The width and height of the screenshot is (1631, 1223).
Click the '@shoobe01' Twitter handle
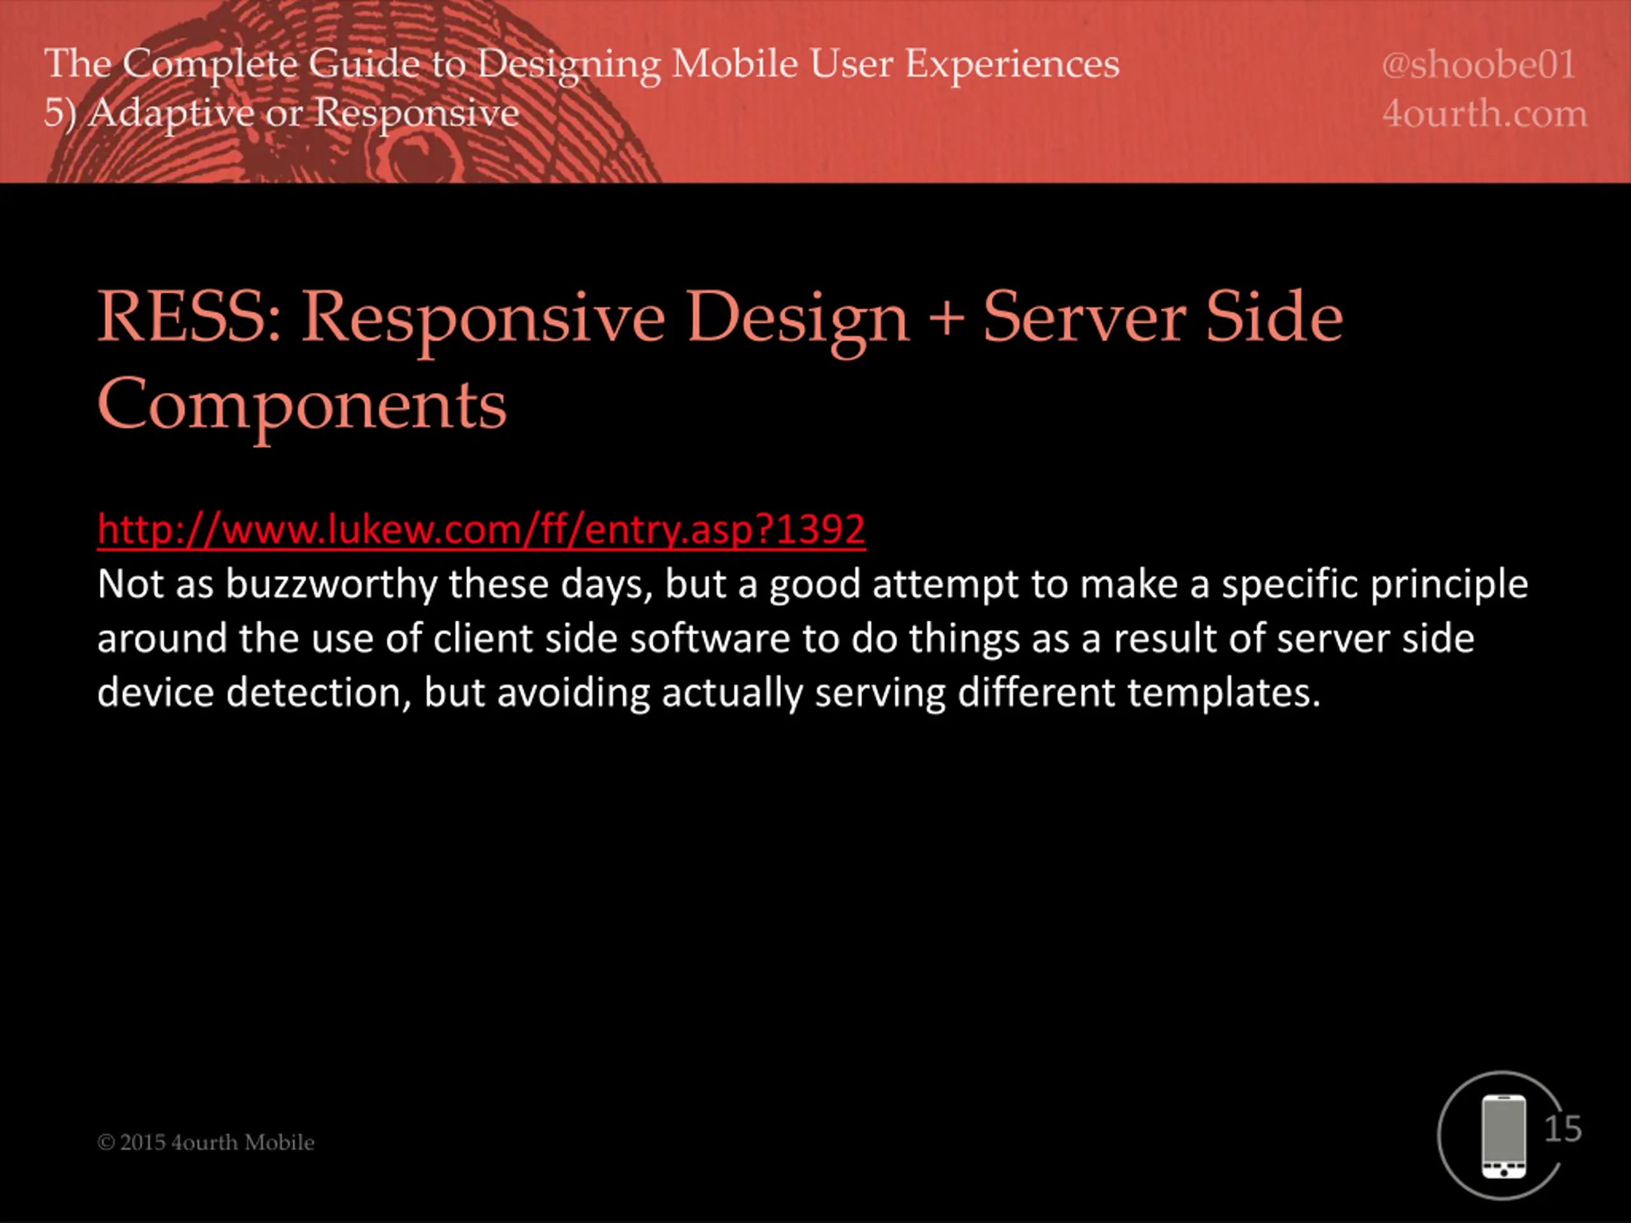[1478, 65]
